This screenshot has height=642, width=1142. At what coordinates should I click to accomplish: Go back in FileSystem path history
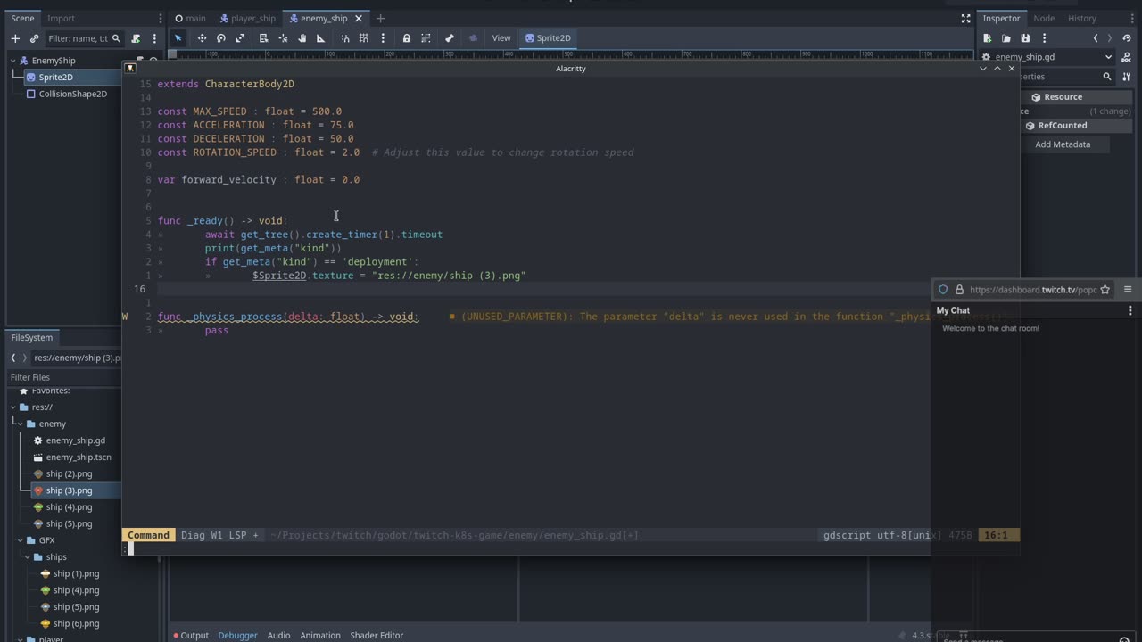pos(13,358)
